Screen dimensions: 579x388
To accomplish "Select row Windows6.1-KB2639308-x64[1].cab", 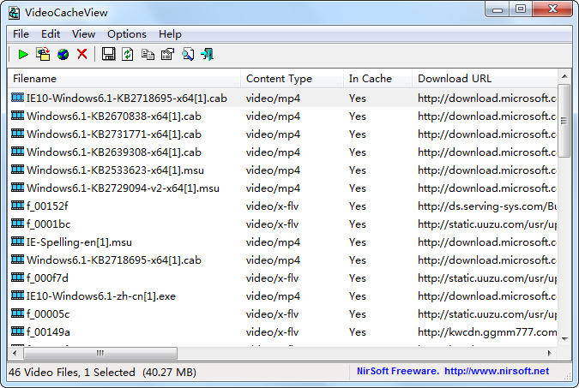I will coord(282,152).
